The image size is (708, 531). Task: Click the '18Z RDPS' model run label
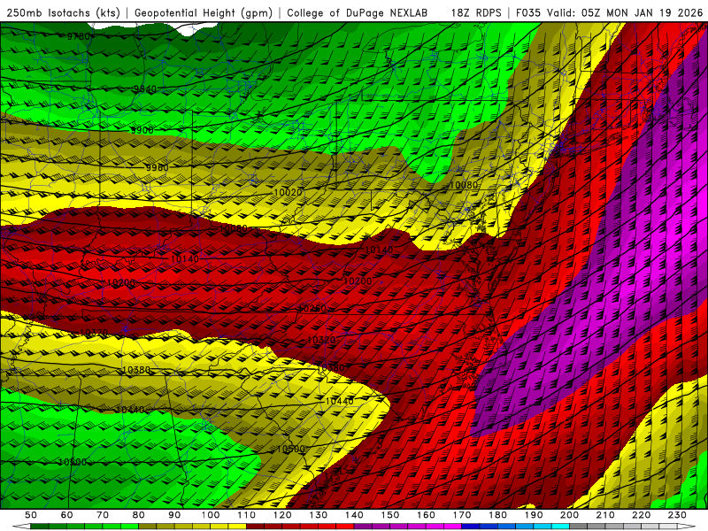click(x=476, y=12)
